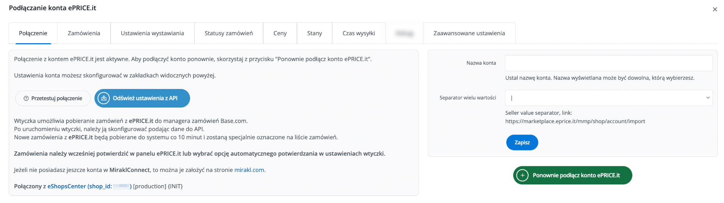Switch to the Zamówienia tab
Viewport: 724px width, 203px height.
84,33
